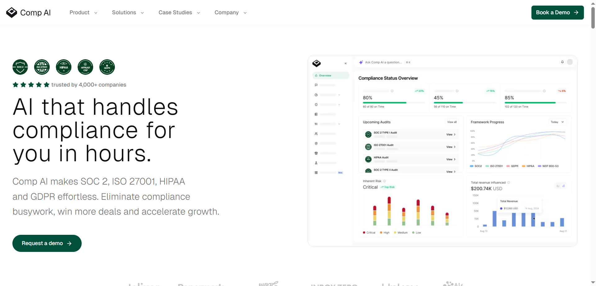
Task: Open the Today period dropdown
Action: click(558, 122)
